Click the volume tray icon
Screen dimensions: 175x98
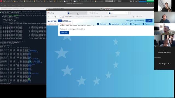click(x=133, y=1)
